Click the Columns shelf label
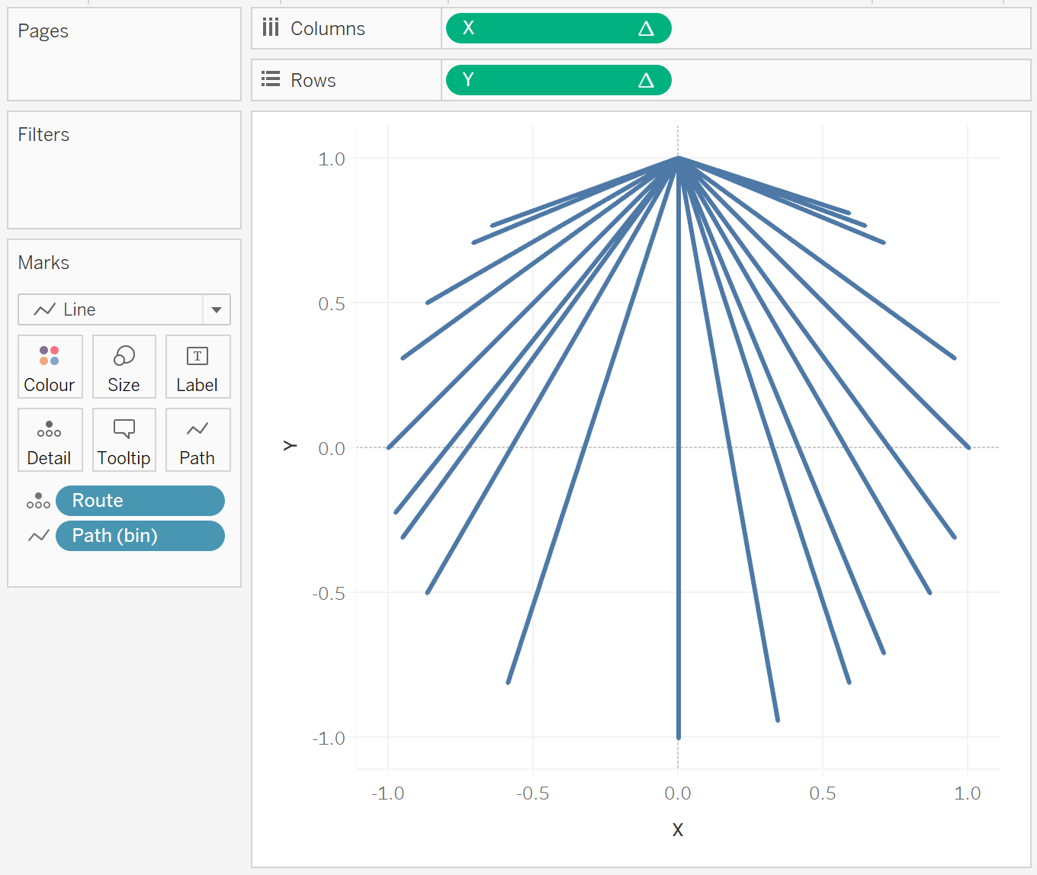 pyautogui.click(x=328, y=28)
